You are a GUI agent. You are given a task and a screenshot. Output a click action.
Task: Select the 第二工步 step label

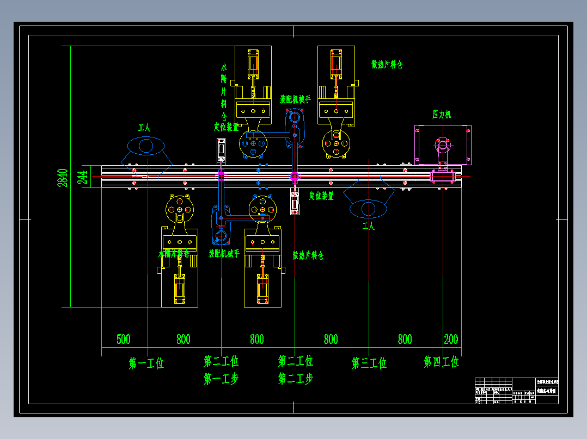pyautogui.click(x=295, y=379)
